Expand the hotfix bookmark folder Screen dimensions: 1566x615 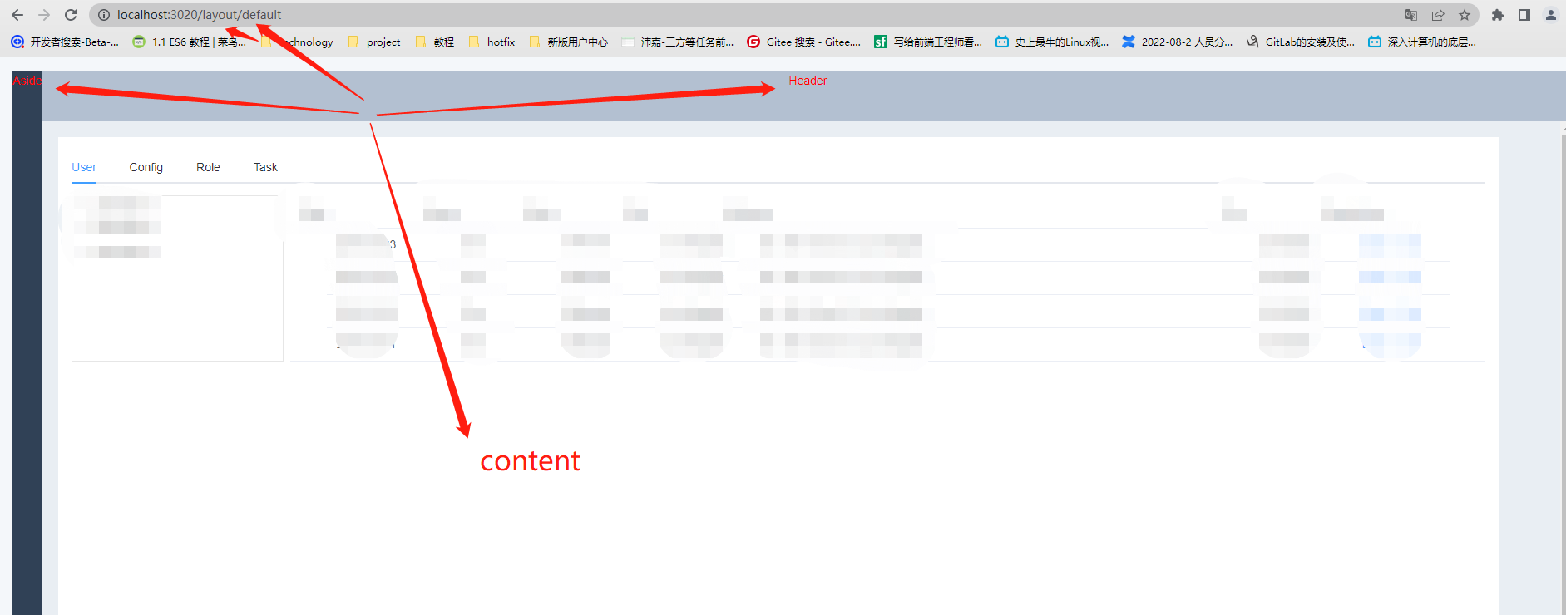[492, 42]
